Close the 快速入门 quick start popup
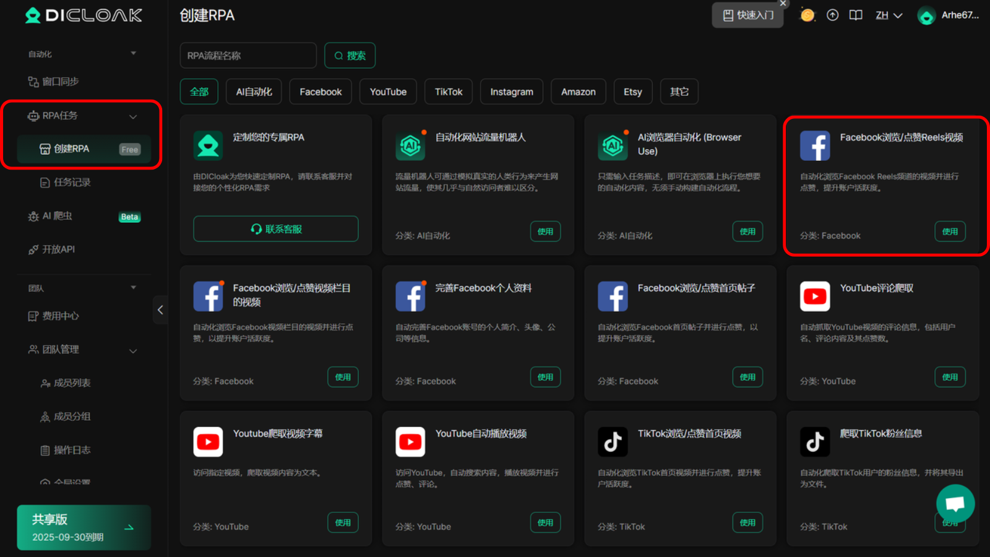Viewport: 990px width, 557px height. (783, 3)
